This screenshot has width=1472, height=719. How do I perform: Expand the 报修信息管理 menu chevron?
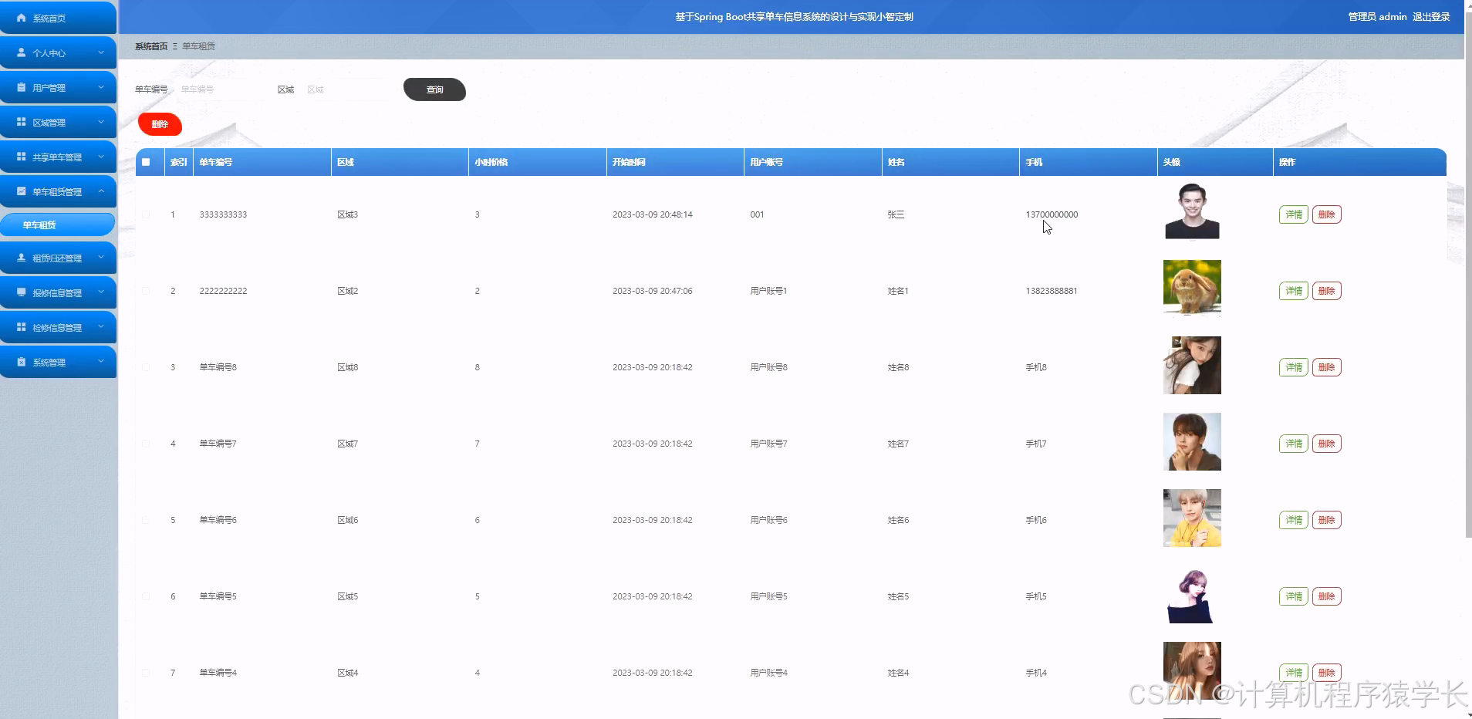point(101,292)
